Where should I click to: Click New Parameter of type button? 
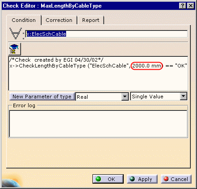click(x=42, y=97)
